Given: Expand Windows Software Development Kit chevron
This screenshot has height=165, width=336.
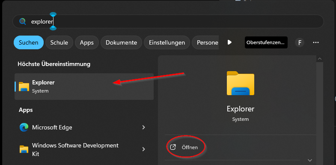Looking at the screenshot, I should click(x=143, y=149).
